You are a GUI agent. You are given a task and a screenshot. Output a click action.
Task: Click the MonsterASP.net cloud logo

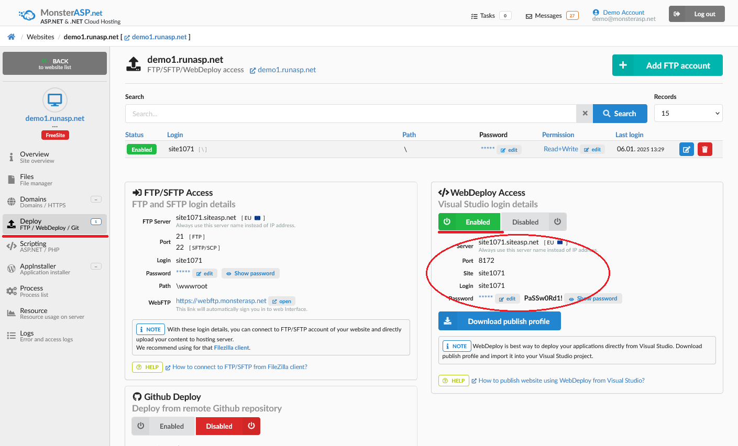[27, 15]
